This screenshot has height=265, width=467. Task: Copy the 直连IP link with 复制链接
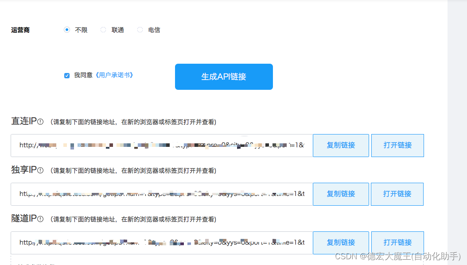coord(341,145)
